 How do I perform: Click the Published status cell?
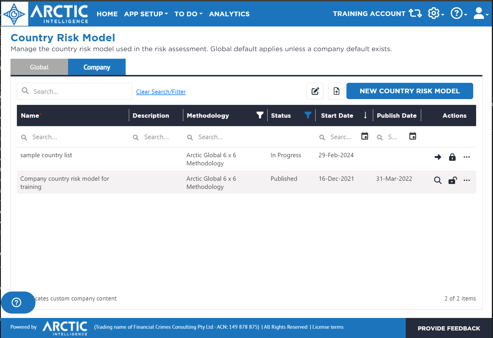point(284,179)
